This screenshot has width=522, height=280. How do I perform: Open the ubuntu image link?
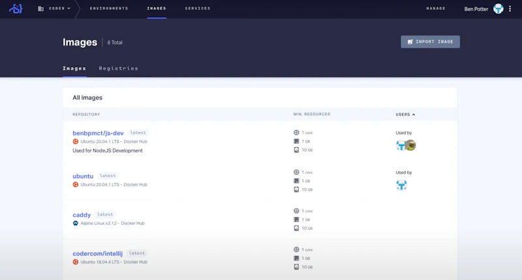pyautogui.click(x=83, y=176)
